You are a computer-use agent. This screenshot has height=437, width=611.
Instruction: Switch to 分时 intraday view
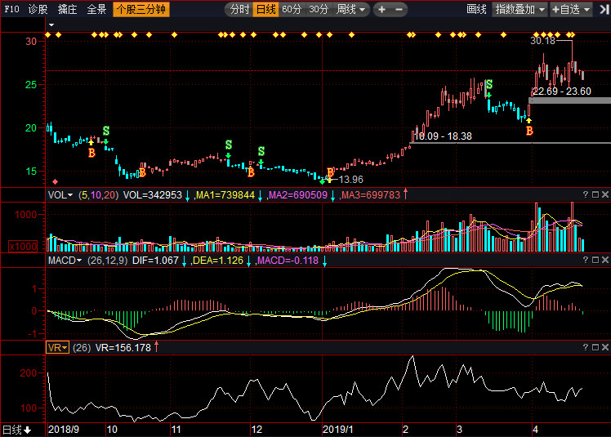[239, 9]
